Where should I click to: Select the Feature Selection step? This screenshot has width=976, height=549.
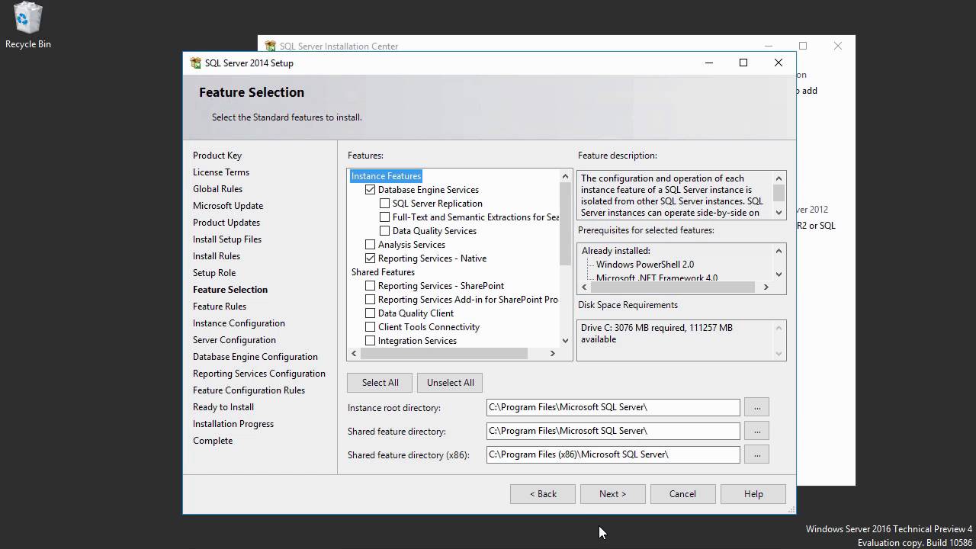(230, 290)
